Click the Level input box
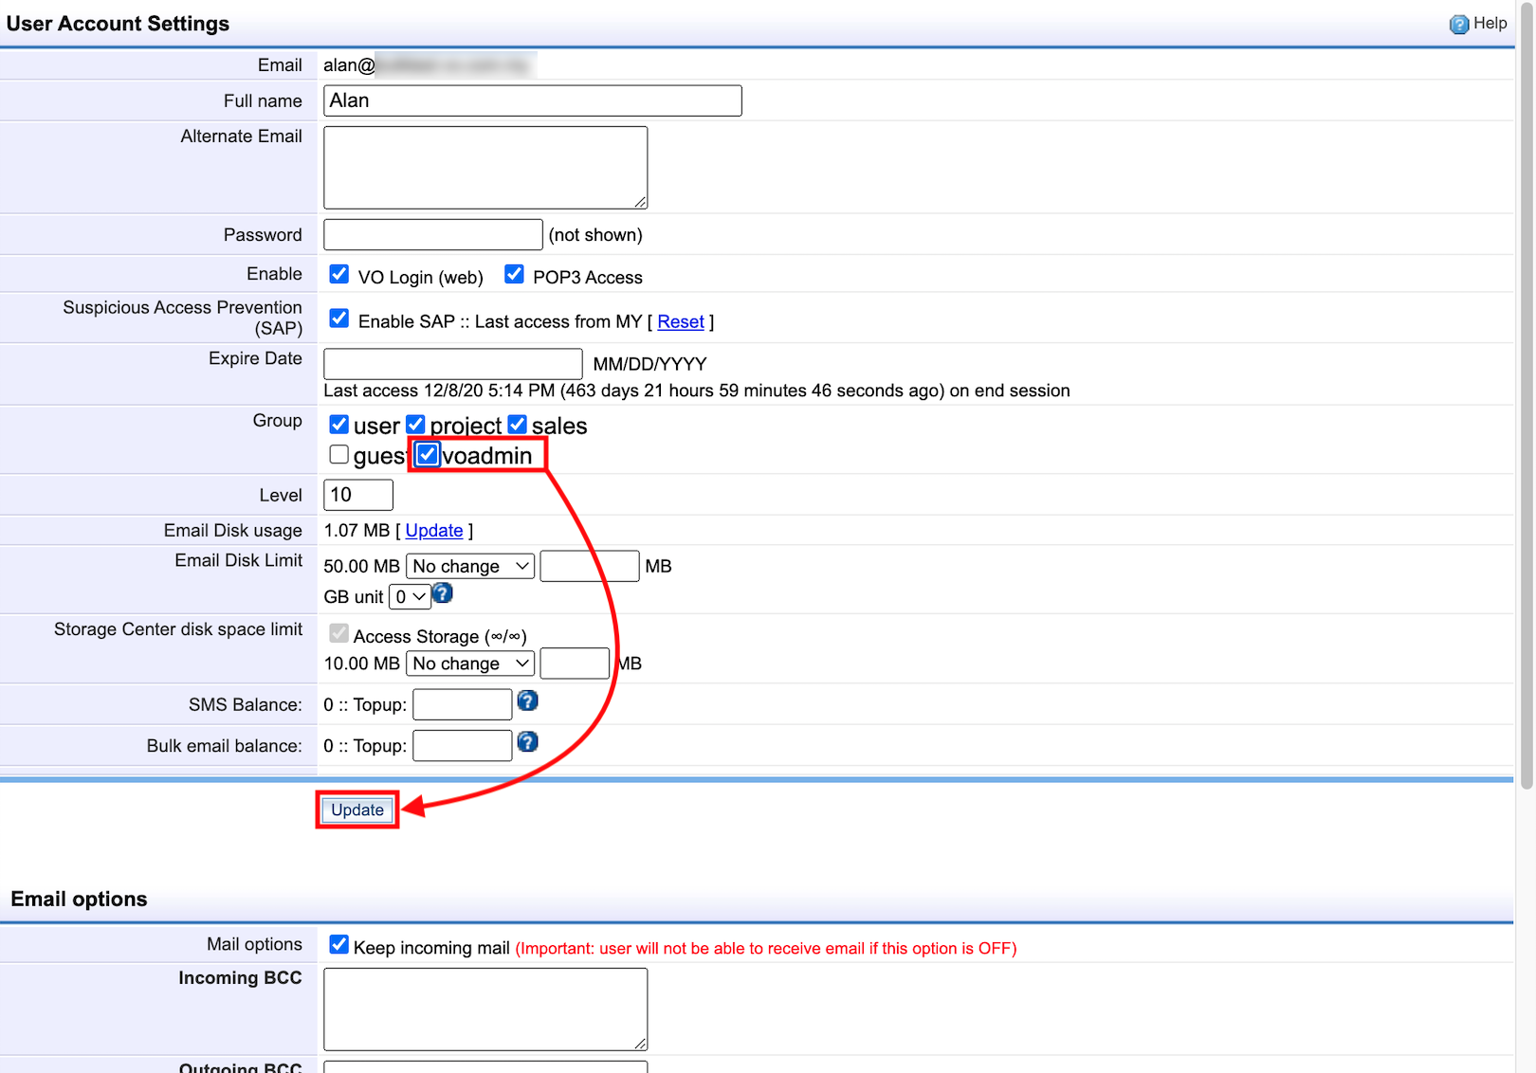 pos(357,495)
